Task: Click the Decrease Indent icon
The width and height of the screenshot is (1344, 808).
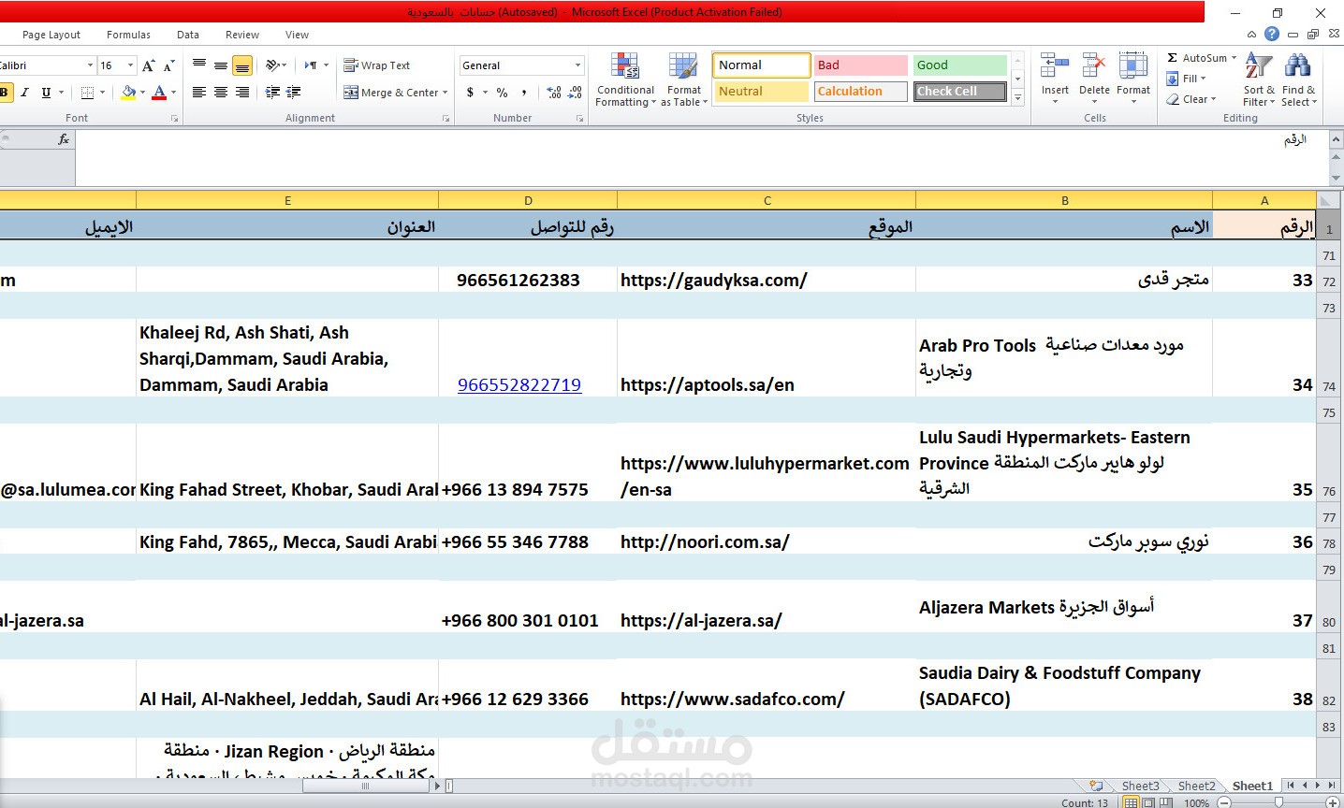Action: pyautogui.click(x=272, y=93)
